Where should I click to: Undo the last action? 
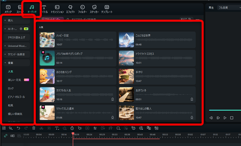(18, 128)
